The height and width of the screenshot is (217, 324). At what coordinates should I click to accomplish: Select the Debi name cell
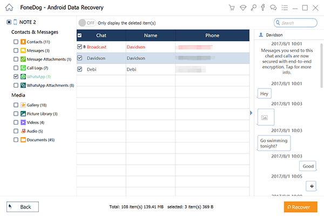click(131, 70)
